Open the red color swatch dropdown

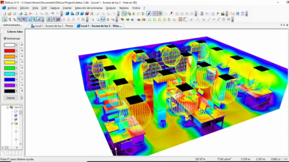click(x=16, y=51)
